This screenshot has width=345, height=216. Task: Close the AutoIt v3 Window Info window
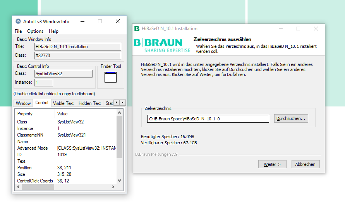click(118, 21)
